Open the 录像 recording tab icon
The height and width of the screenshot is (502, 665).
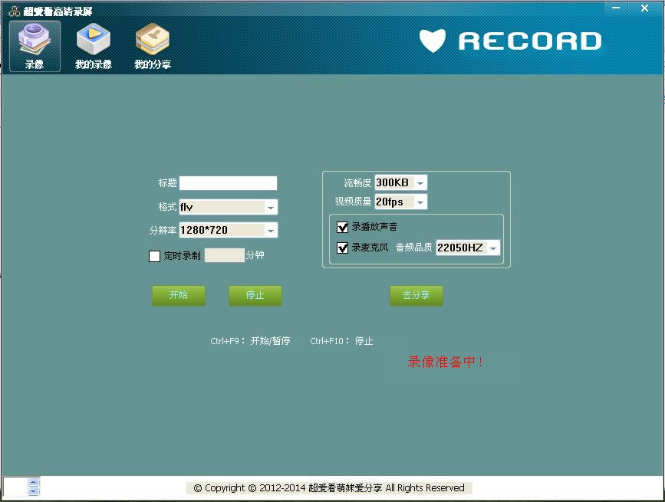tap(35, 46)
